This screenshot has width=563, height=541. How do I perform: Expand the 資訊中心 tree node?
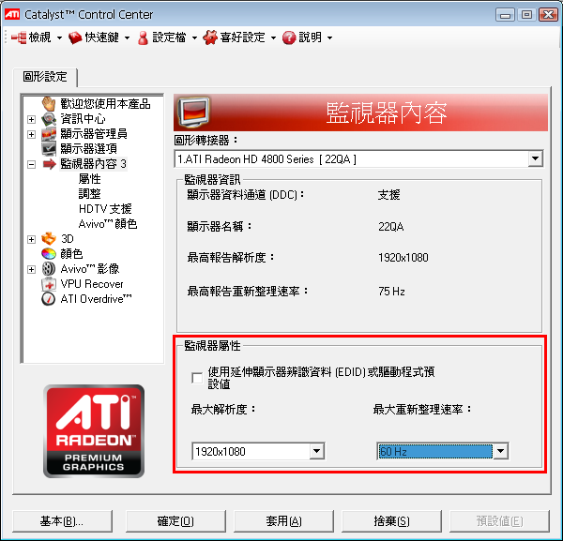pyautogui.click(x=31, y=119)
